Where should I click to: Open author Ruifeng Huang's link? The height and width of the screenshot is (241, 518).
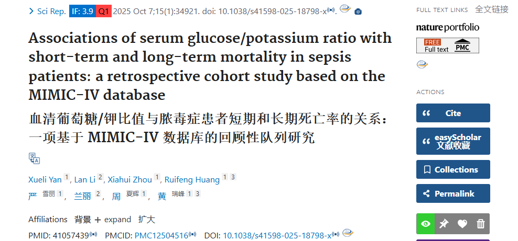[x=192, y=179]
